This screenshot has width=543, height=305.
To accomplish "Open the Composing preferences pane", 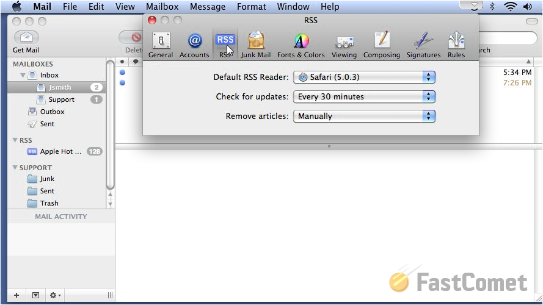I will coord(382,45).
